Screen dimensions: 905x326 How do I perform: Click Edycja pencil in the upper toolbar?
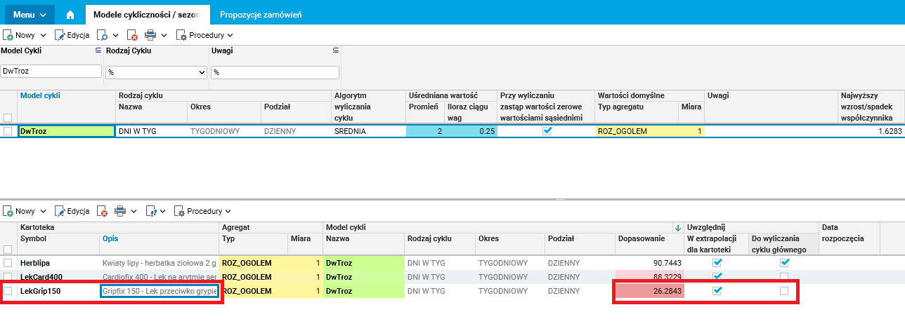pos(60,34)
